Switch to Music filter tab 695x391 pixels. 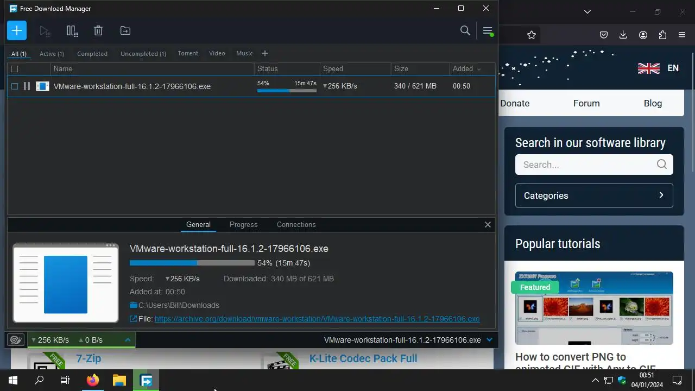tap(244, 53)
